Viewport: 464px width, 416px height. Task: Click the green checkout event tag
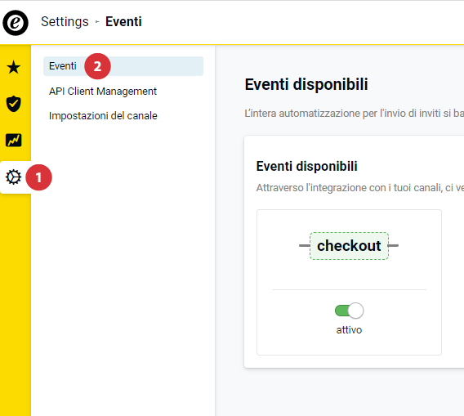point(349,246)
